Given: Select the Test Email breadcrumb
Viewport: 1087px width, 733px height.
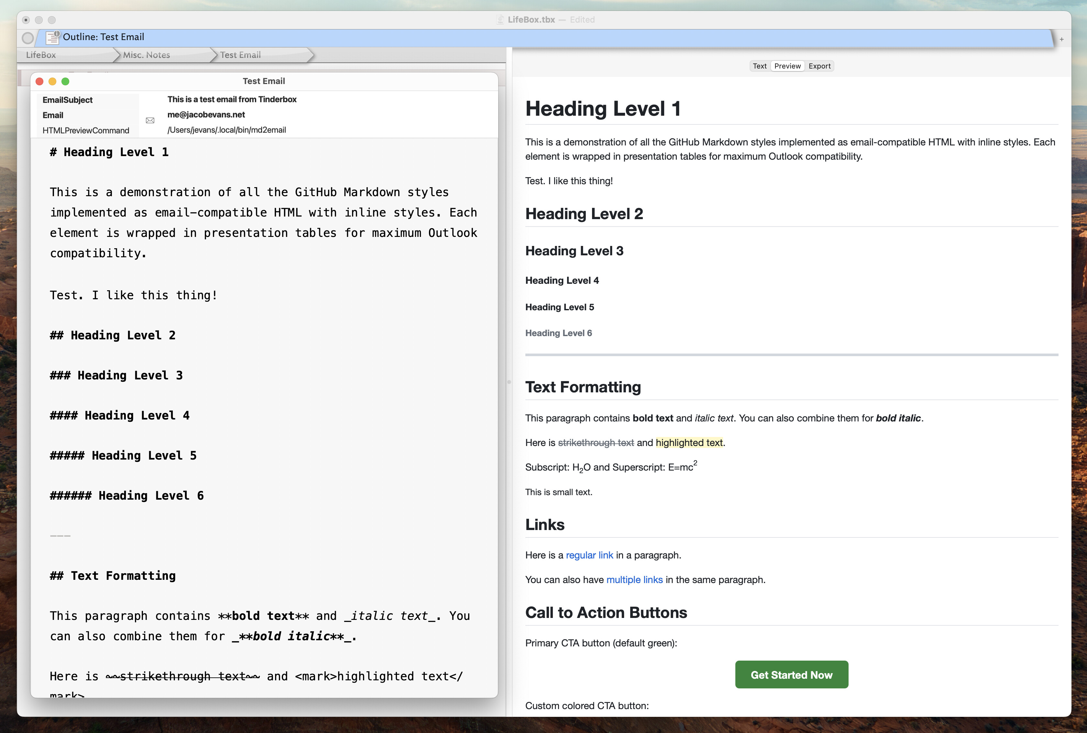Looking at the screenshot, I should 240,55.
